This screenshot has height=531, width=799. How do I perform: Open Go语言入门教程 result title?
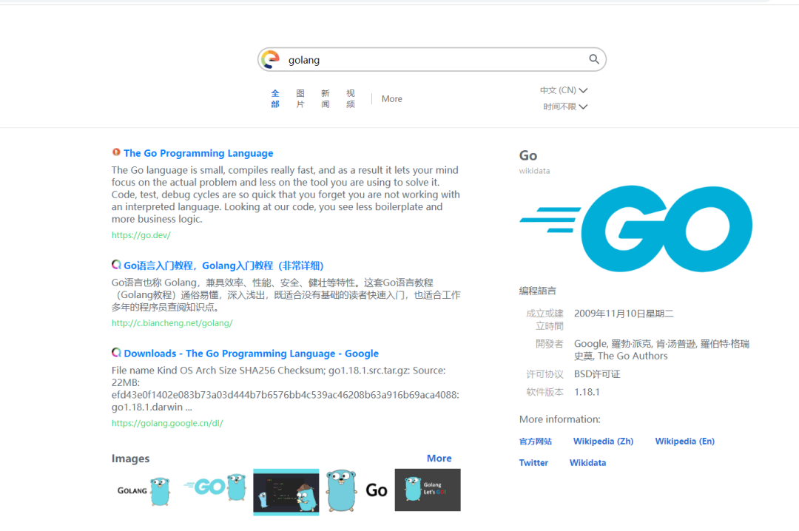(223, 265)
